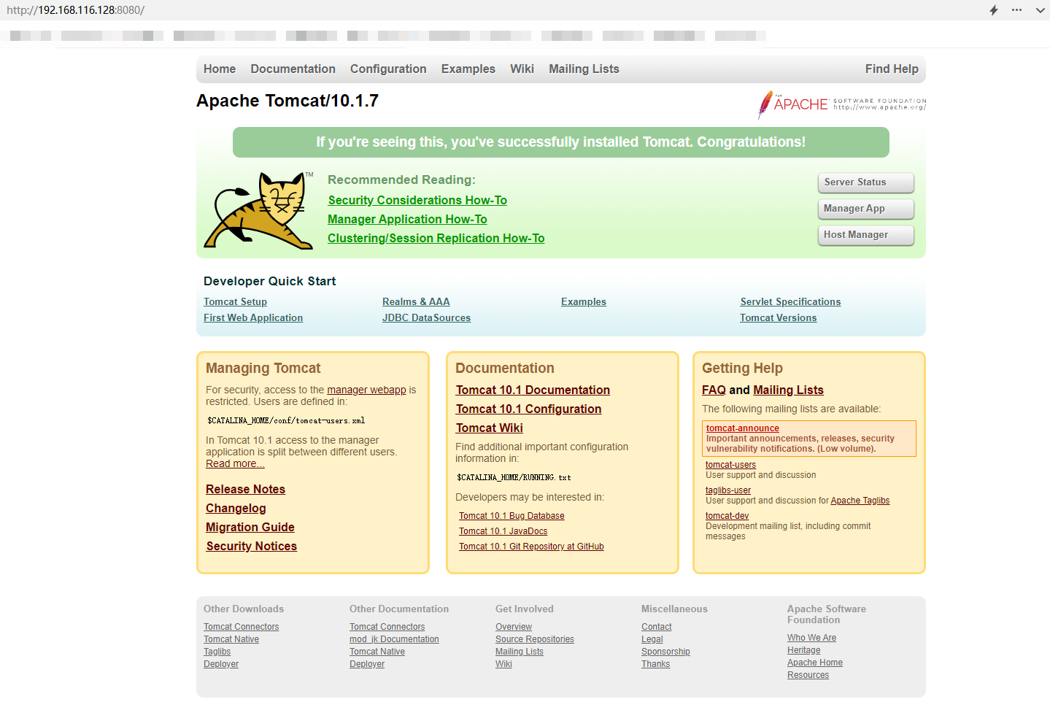Viewport: 1050px width, 702px height.
Task: Open Examples link under Developer Quick Start
Action: (x=584, y=301)
